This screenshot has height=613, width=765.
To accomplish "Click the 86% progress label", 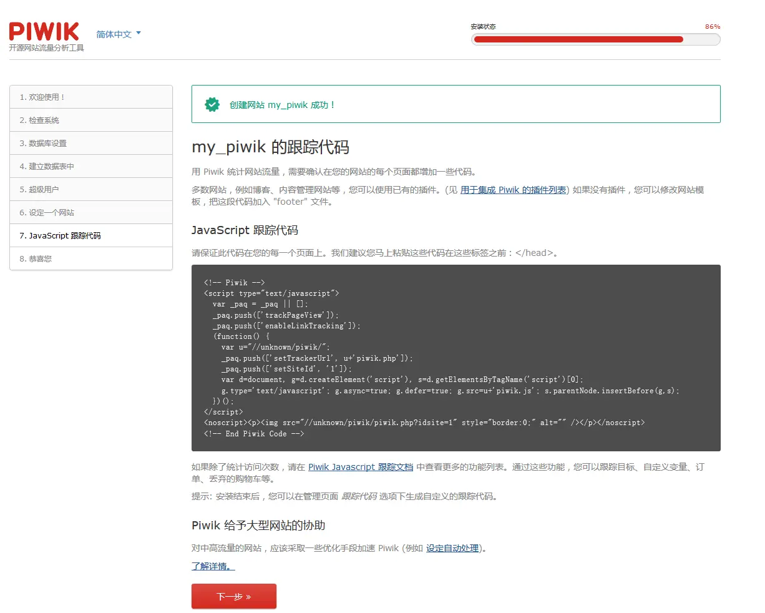I will coord(713,27).
